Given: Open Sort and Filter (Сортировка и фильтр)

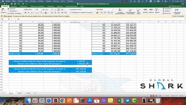Looking at the screenshot, I should tap(177, 11).
